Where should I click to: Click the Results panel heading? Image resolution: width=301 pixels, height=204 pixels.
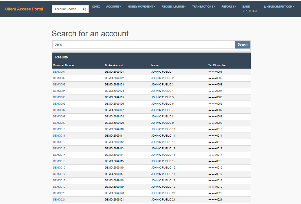click(x=61, y=57)
